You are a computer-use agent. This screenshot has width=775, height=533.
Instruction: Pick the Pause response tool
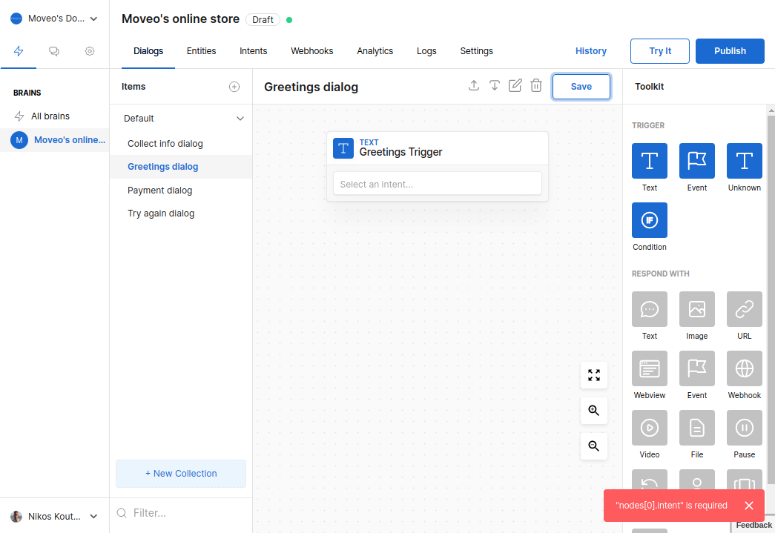click(x=745, y=428)
